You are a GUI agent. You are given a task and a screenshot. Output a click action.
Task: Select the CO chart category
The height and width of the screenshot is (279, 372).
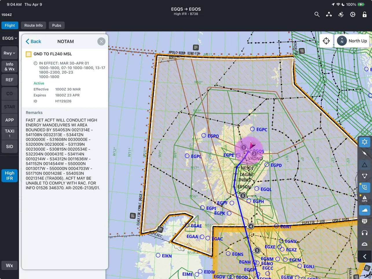point(10,93)
